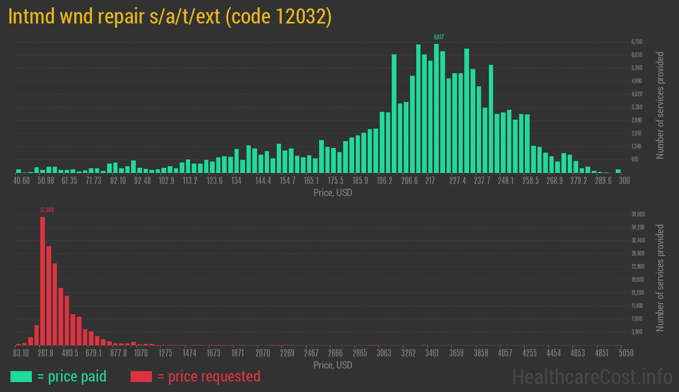Click the green price paid legend swatch
Viewport: 679px width, 392px height.
[x=21, y=376]
